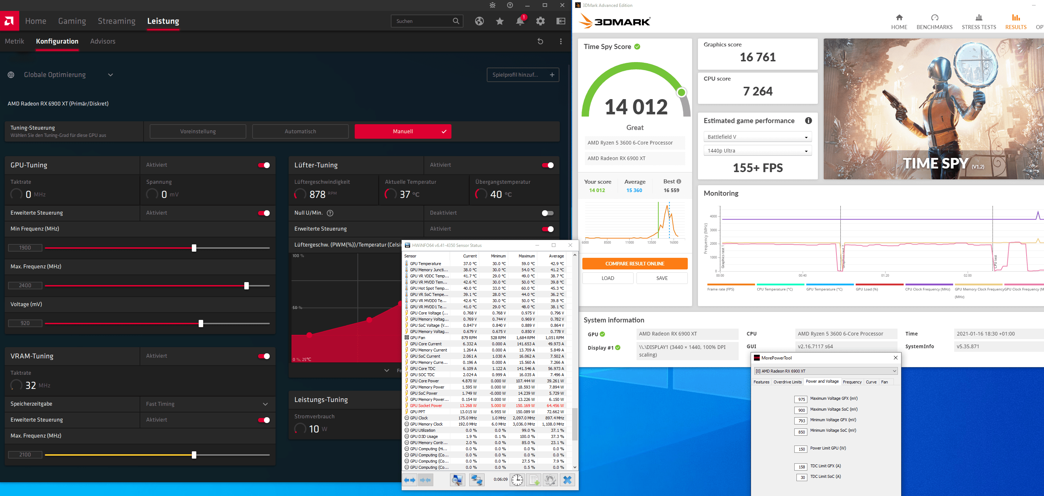Enable Null U/Min switch
The height and width of the screenshot is (496, 1044).
point(547,213)
